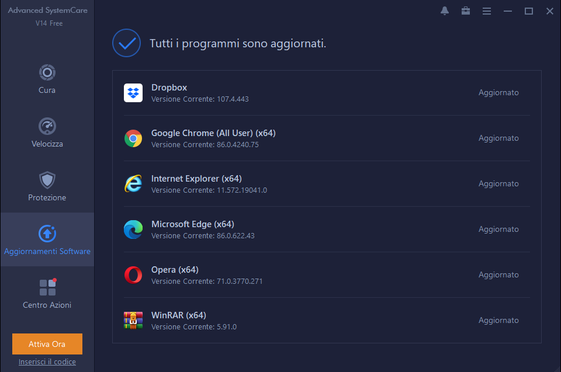561x372 pixels.
Task: Click the Dropbox application icon
Action: (133, 92)
